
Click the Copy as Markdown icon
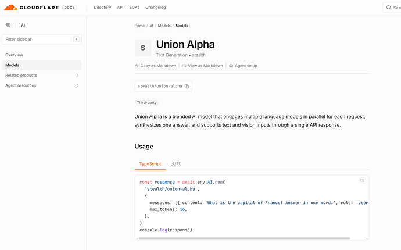(x=137, y=66)
